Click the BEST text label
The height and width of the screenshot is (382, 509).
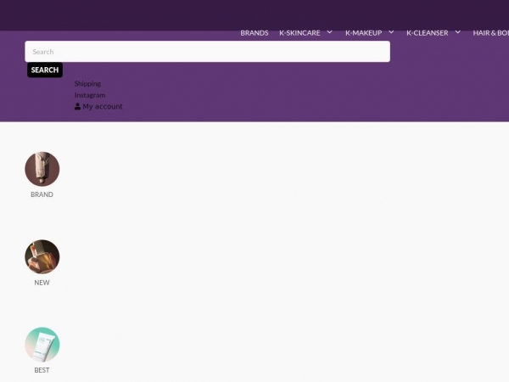click(x=42, y=370)
